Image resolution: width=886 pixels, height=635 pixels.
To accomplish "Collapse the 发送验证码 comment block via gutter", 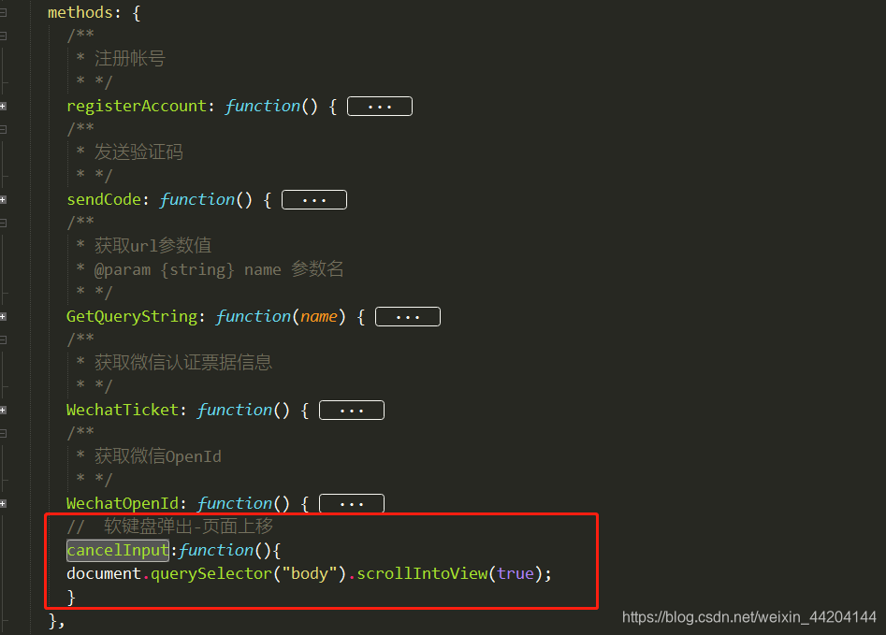I will (x=4, y=129).
